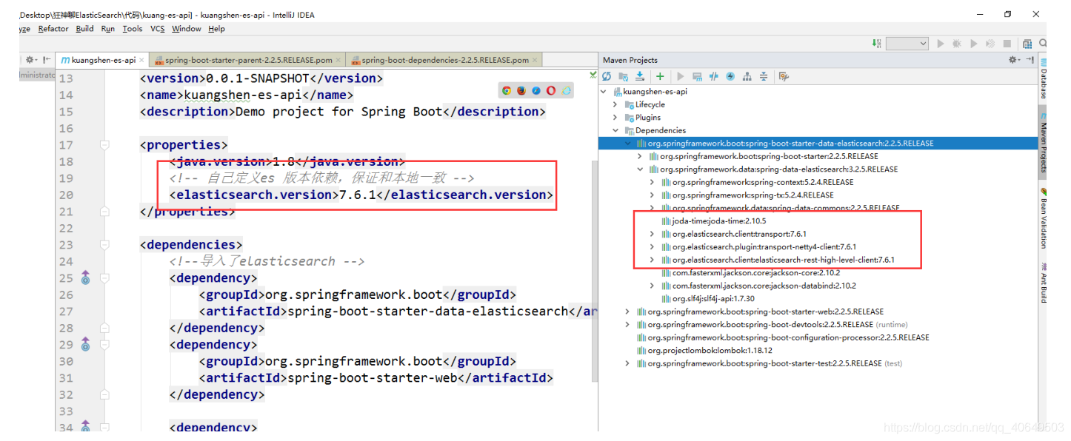Collapse the Dependencies node

click(615, 130)
